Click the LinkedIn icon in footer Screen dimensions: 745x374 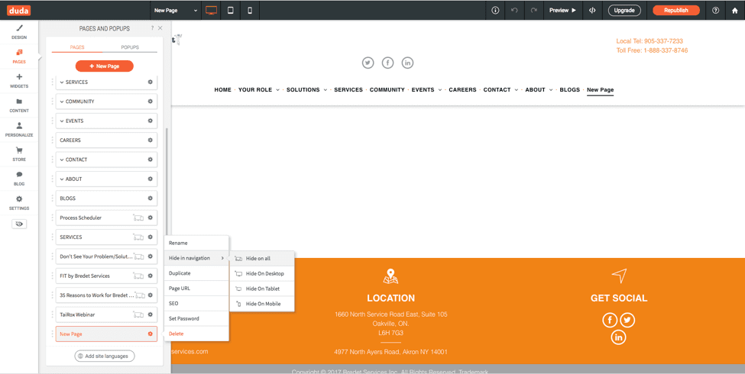618,337
